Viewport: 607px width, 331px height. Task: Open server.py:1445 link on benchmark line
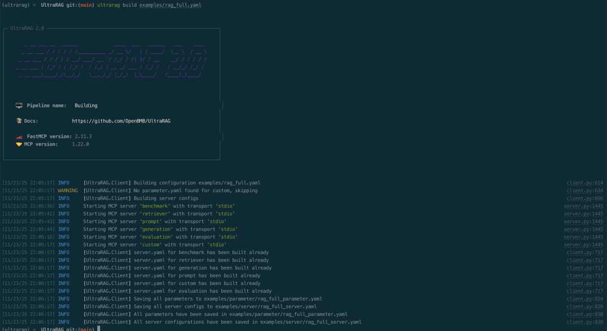coord(583,206)
